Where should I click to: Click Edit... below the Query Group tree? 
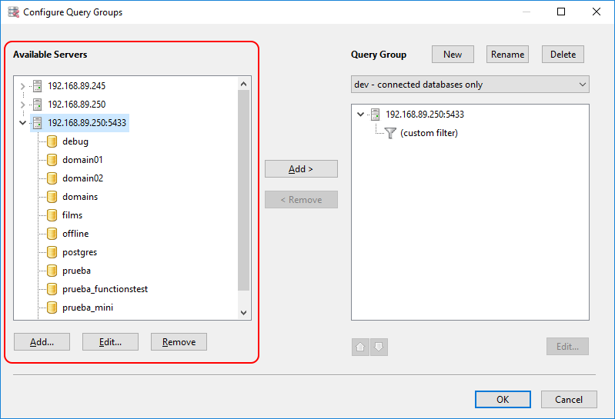pos(567,347)
